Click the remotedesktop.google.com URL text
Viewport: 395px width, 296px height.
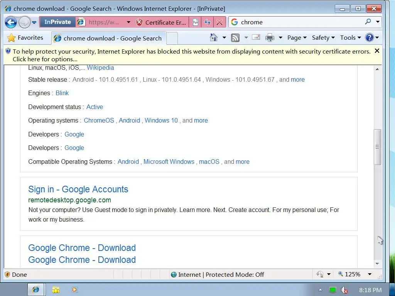tap(69, 200)
